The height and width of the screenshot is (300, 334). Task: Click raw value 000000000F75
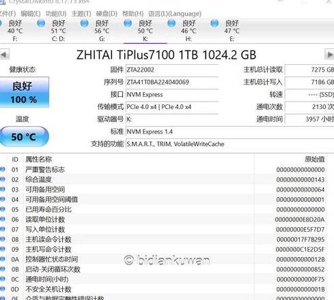pos(301,280)
